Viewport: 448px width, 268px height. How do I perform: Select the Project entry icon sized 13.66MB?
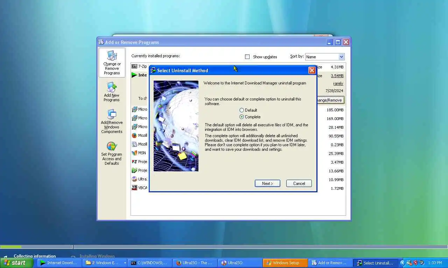[x=134, y=170]
